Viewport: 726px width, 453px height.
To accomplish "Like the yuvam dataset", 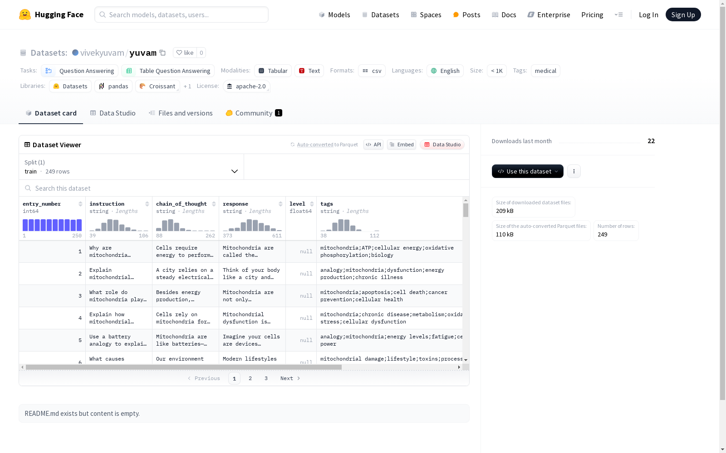I will point(185,53).
